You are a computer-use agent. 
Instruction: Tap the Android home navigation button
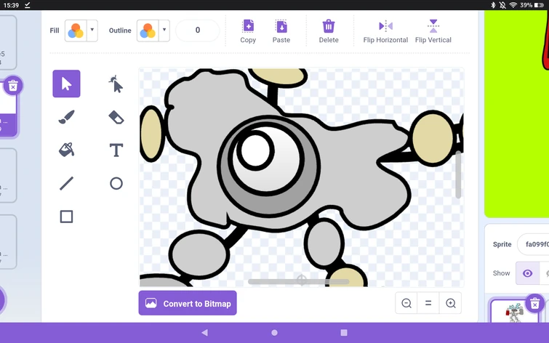pyautogui.click(x=275, y=333)
